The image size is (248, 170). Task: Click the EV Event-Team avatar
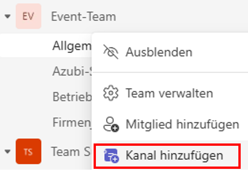coord(28,16)
